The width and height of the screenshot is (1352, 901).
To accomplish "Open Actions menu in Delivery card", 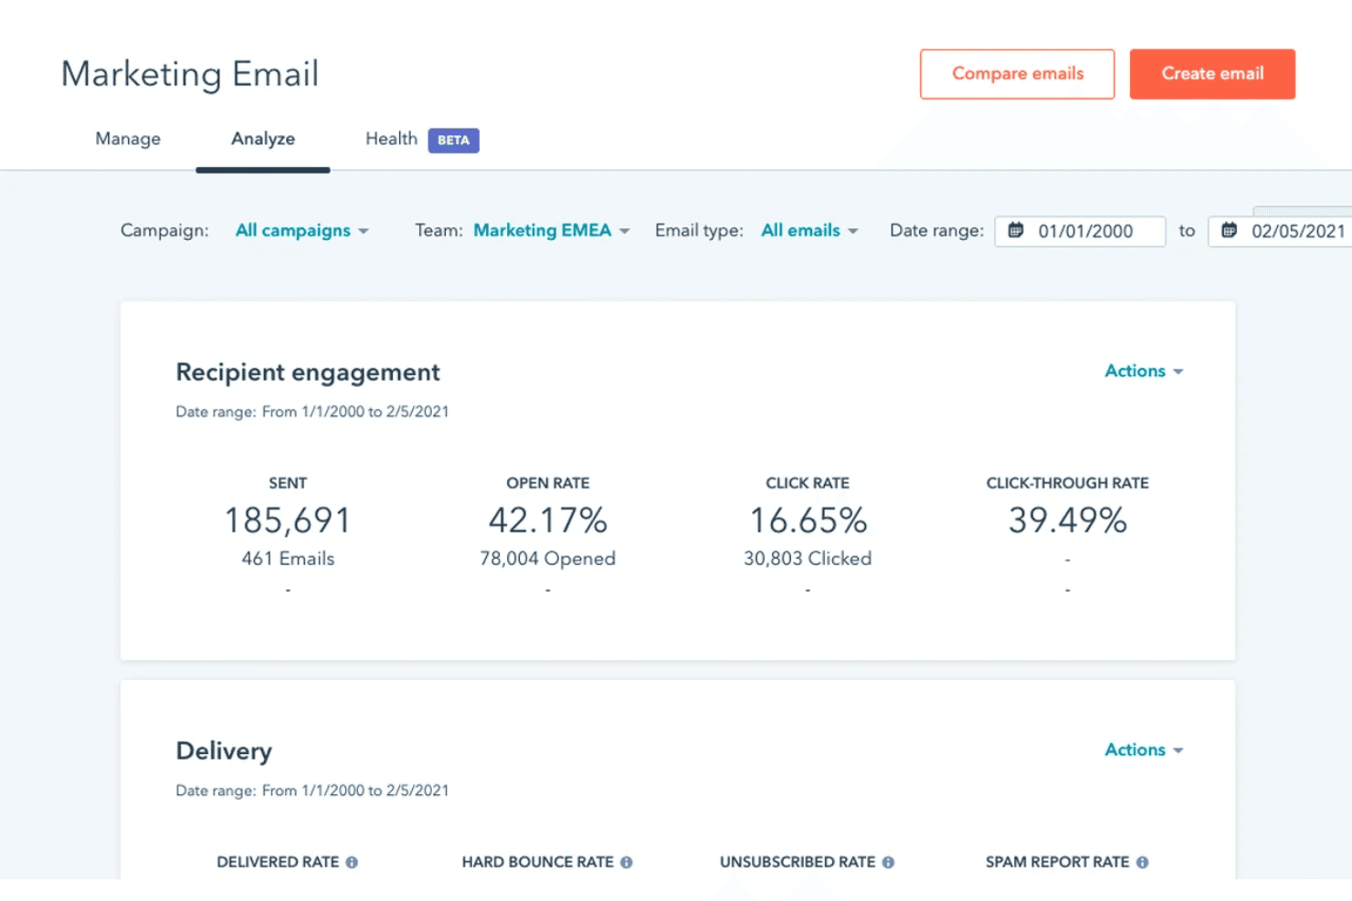I will 1144,749.
